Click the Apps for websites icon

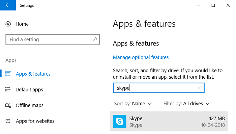(8, 121)
